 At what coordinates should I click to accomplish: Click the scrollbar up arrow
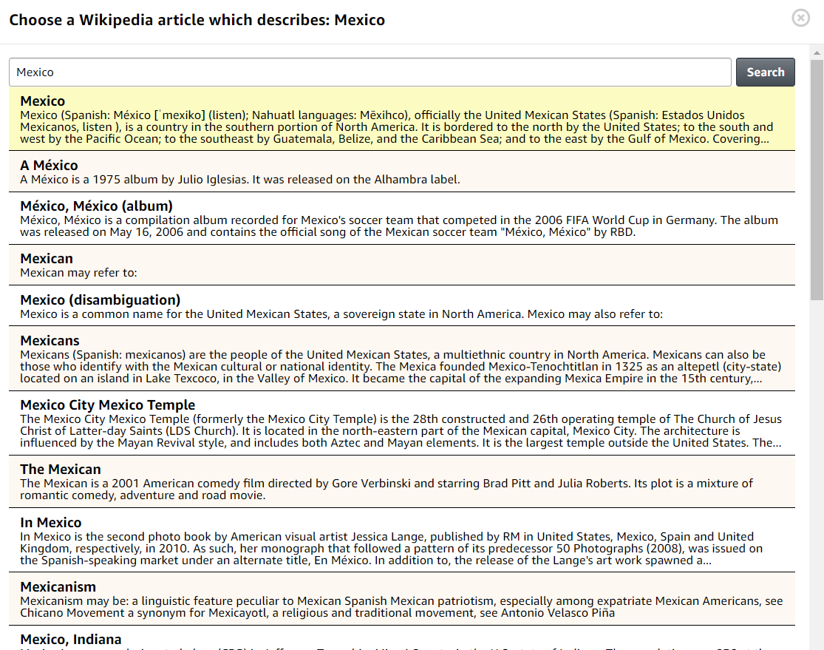[817, 52]
